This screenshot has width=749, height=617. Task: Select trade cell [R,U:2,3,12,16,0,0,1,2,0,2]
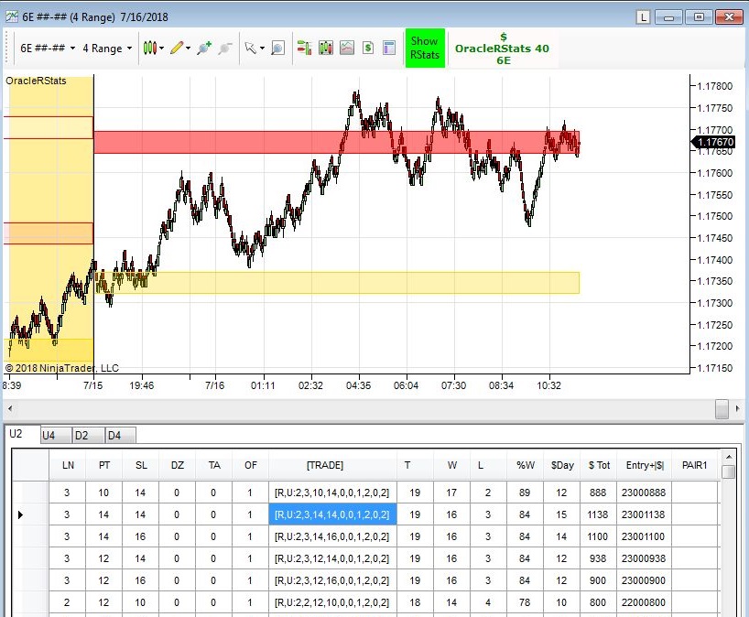[332, 580]
